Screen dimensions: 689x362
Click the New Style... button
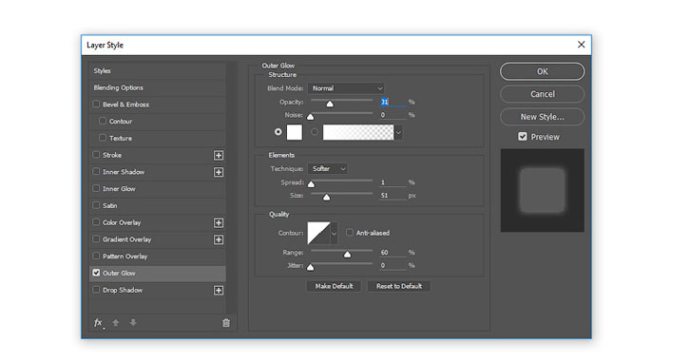pyautogui.click(x=543, y=117)
